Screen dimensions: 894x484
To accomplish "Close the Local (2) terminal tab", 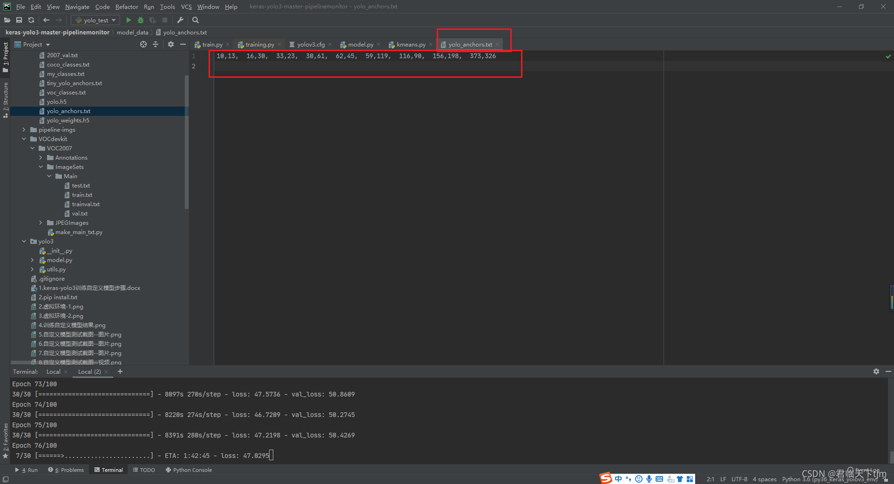I will click(x=106, y=371).
